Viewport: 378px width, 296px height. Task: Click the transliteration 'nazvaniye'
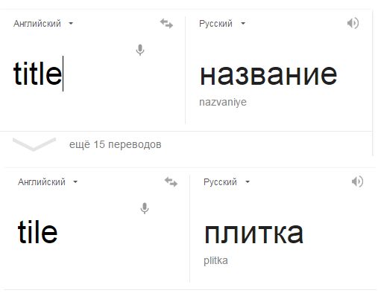(x=223, y=102)
